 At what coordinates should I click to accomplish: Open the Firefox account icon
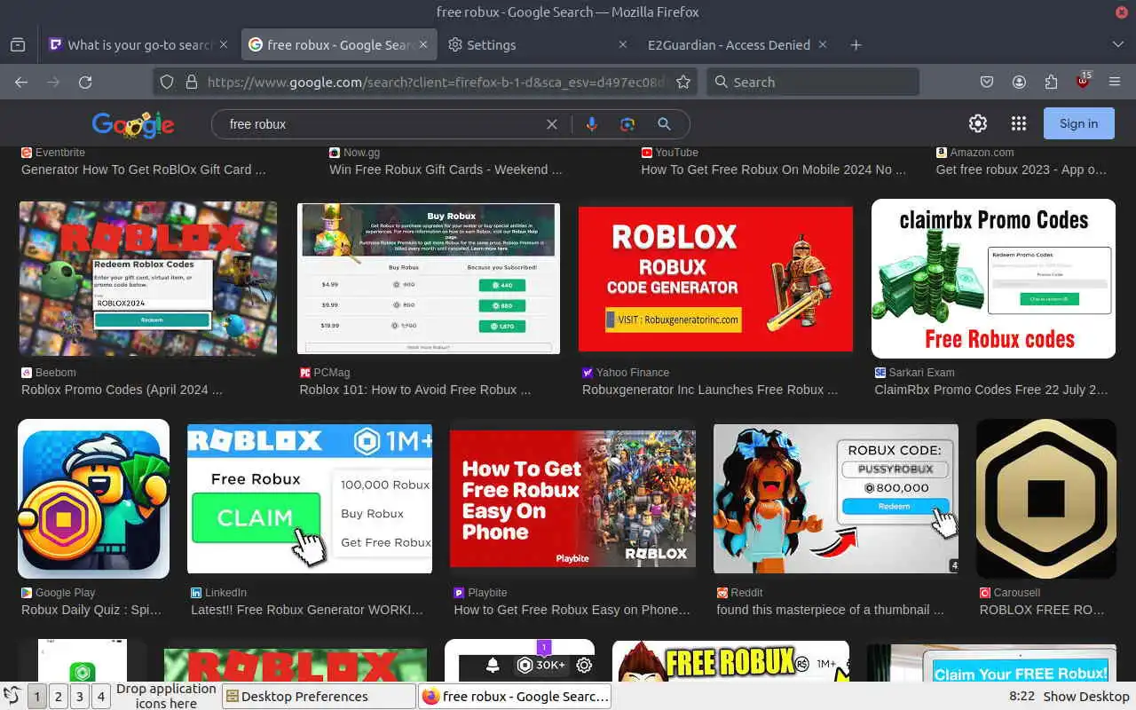point(1019,82)
